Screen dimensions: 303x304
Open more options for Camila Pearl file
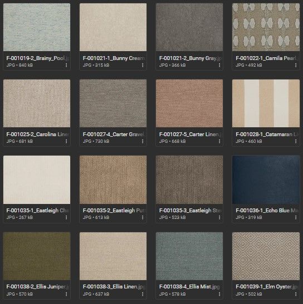coord(296,65)
